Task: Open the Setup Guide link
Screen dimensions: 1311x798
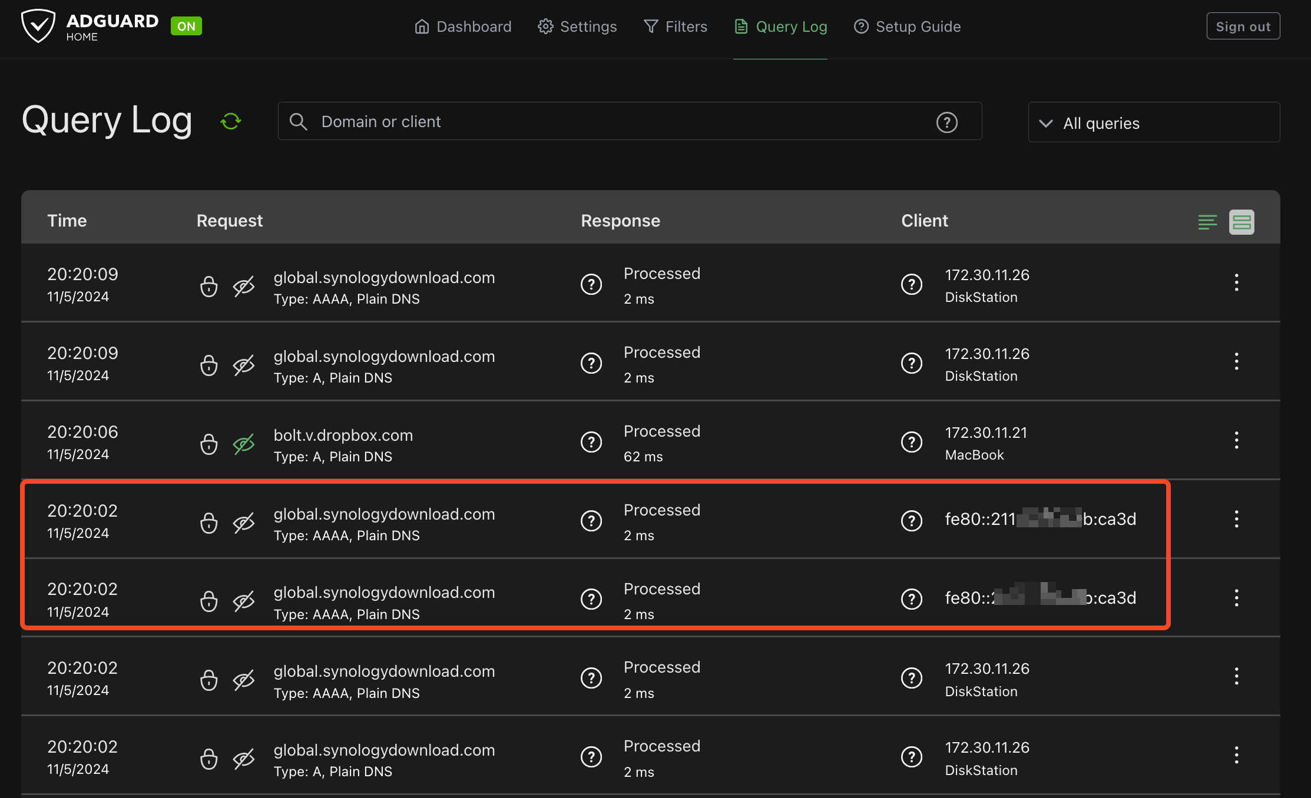Action: coord(907,26)
